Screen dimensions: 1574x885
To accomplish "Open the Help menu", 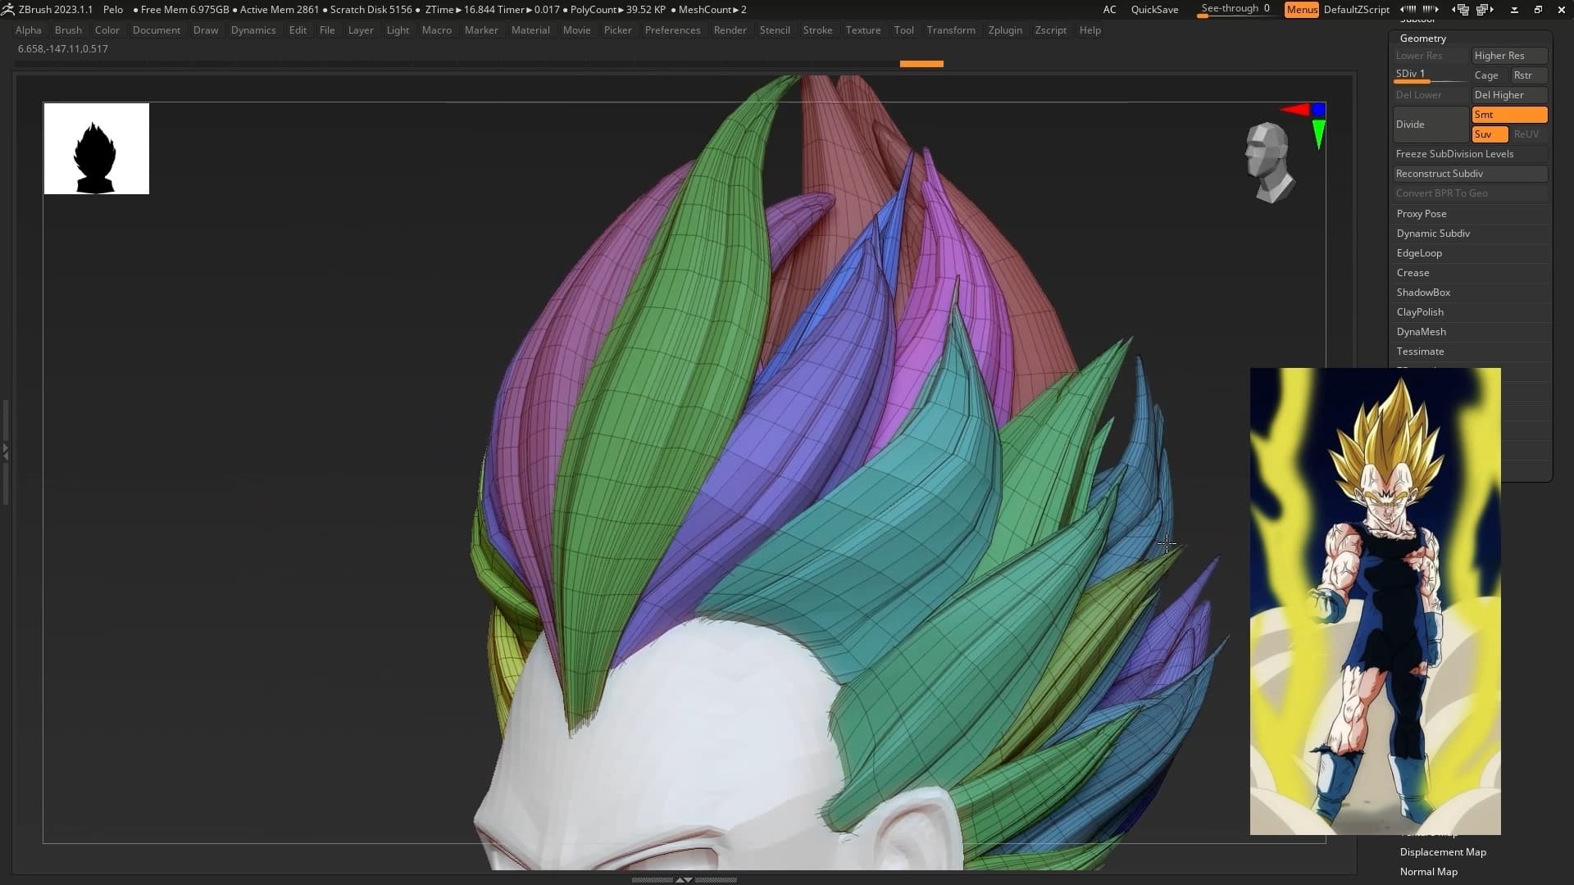I will 1090,30.
